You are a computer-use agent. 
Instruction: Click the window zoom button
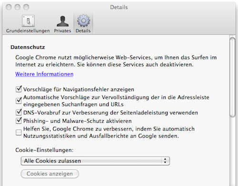point(26,7)
